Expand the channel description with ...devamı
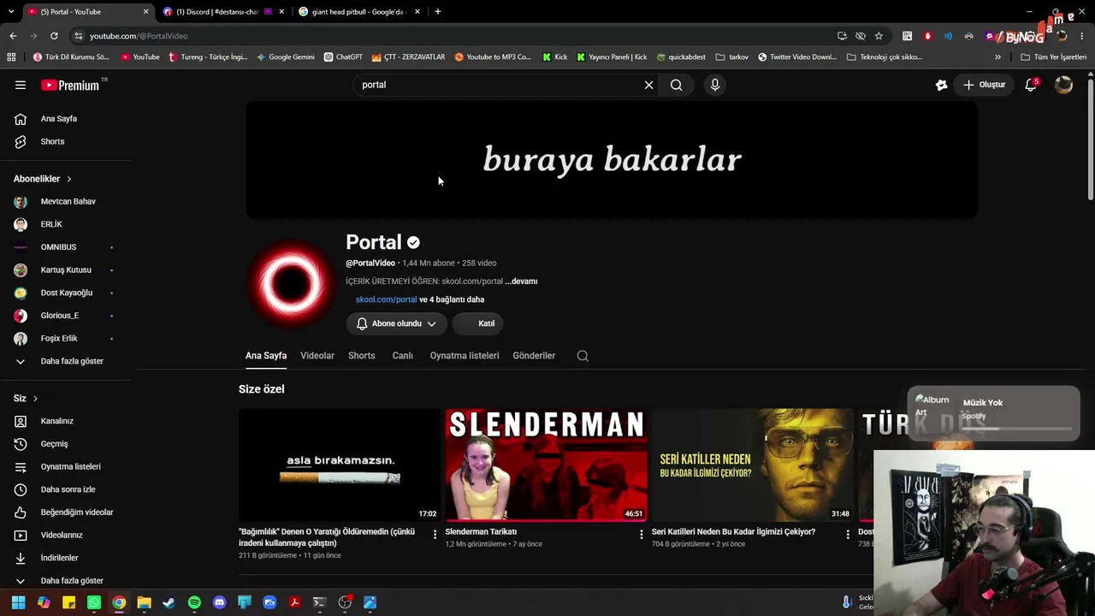Image resolution: width=1095 pixels, height=616 pixels. (521, 281)
